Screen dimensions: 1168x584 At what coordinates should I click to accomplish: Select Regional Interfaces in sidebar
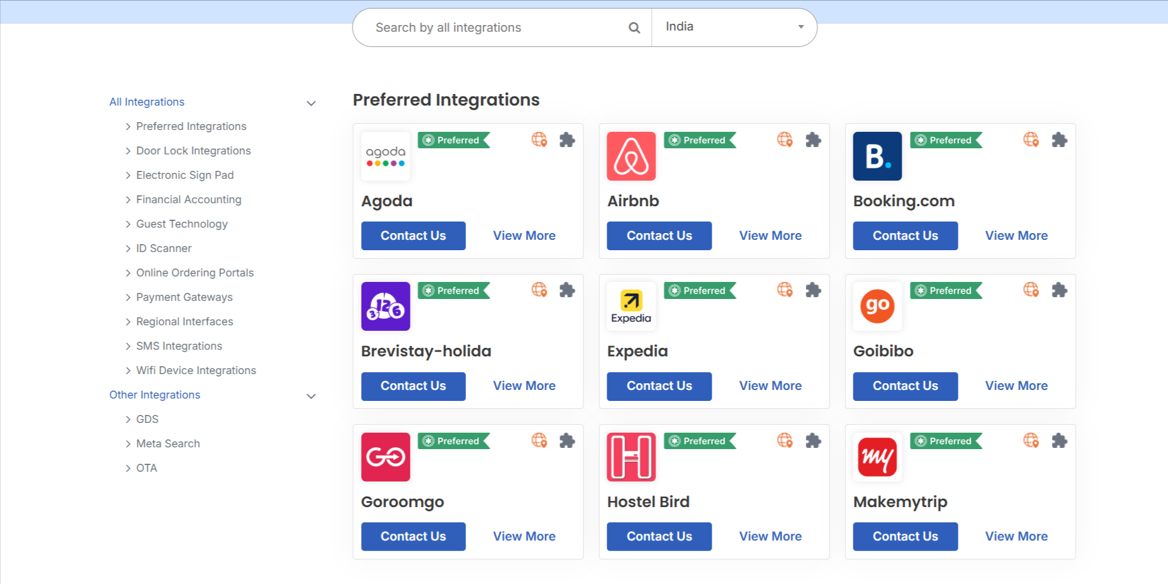pos(184,322)
